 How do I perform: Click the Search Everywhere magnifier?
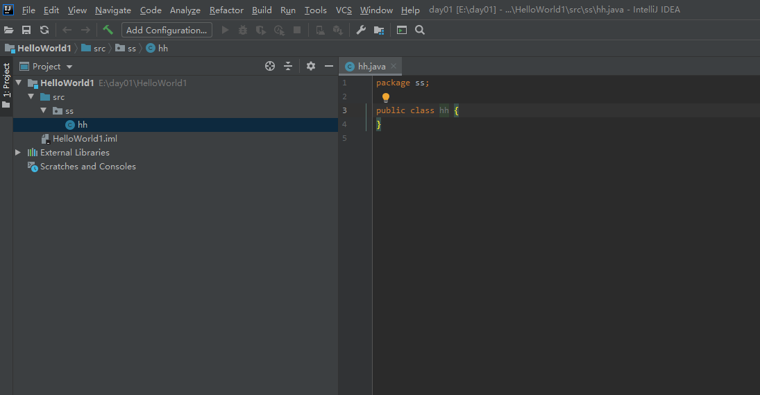coord(420,30)
